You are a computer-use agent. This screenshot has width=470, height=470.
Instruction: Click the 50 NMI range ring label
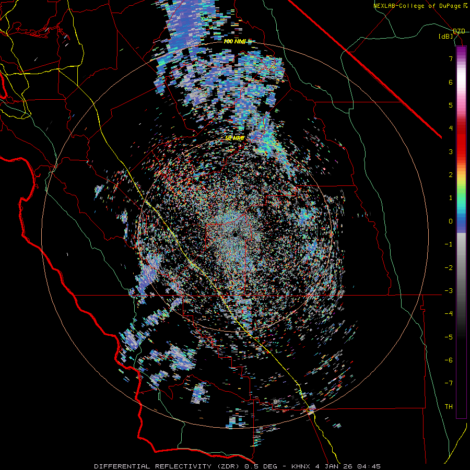click(234, 138)
